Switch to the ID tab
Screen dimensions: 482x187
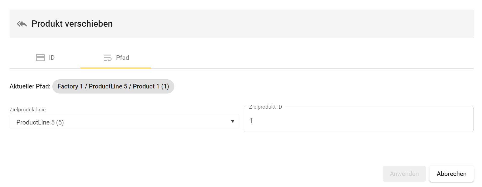45,58
